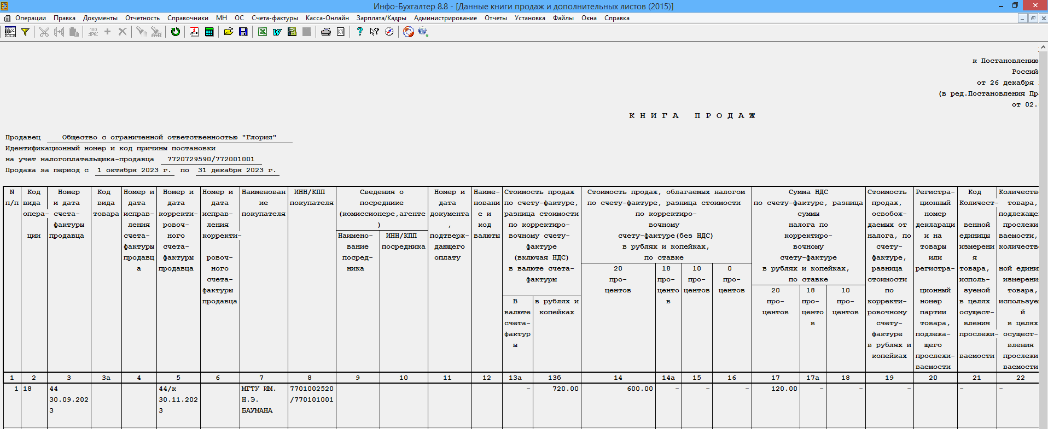Click the КНИГА ПРОДАЖ heading

pos(692,115)
